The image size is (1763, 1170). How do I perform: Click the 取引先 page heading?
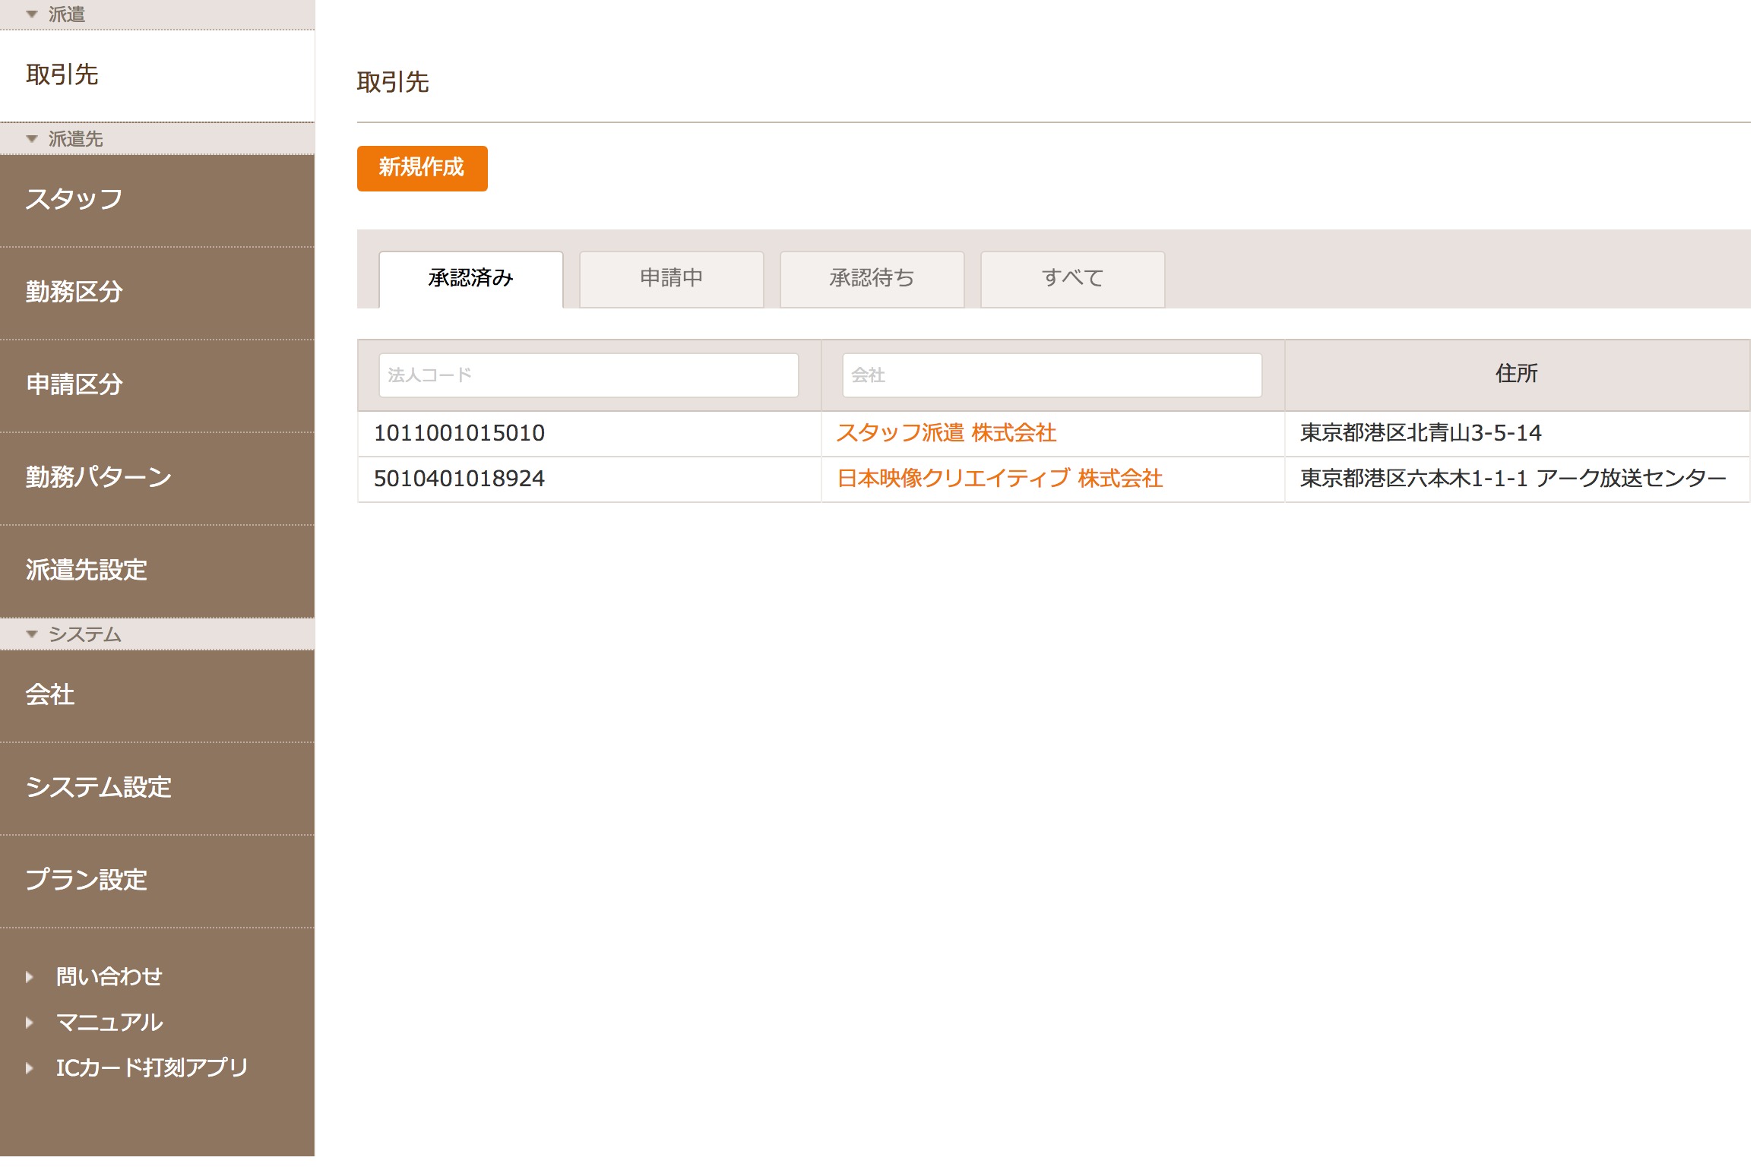(393, 82)
